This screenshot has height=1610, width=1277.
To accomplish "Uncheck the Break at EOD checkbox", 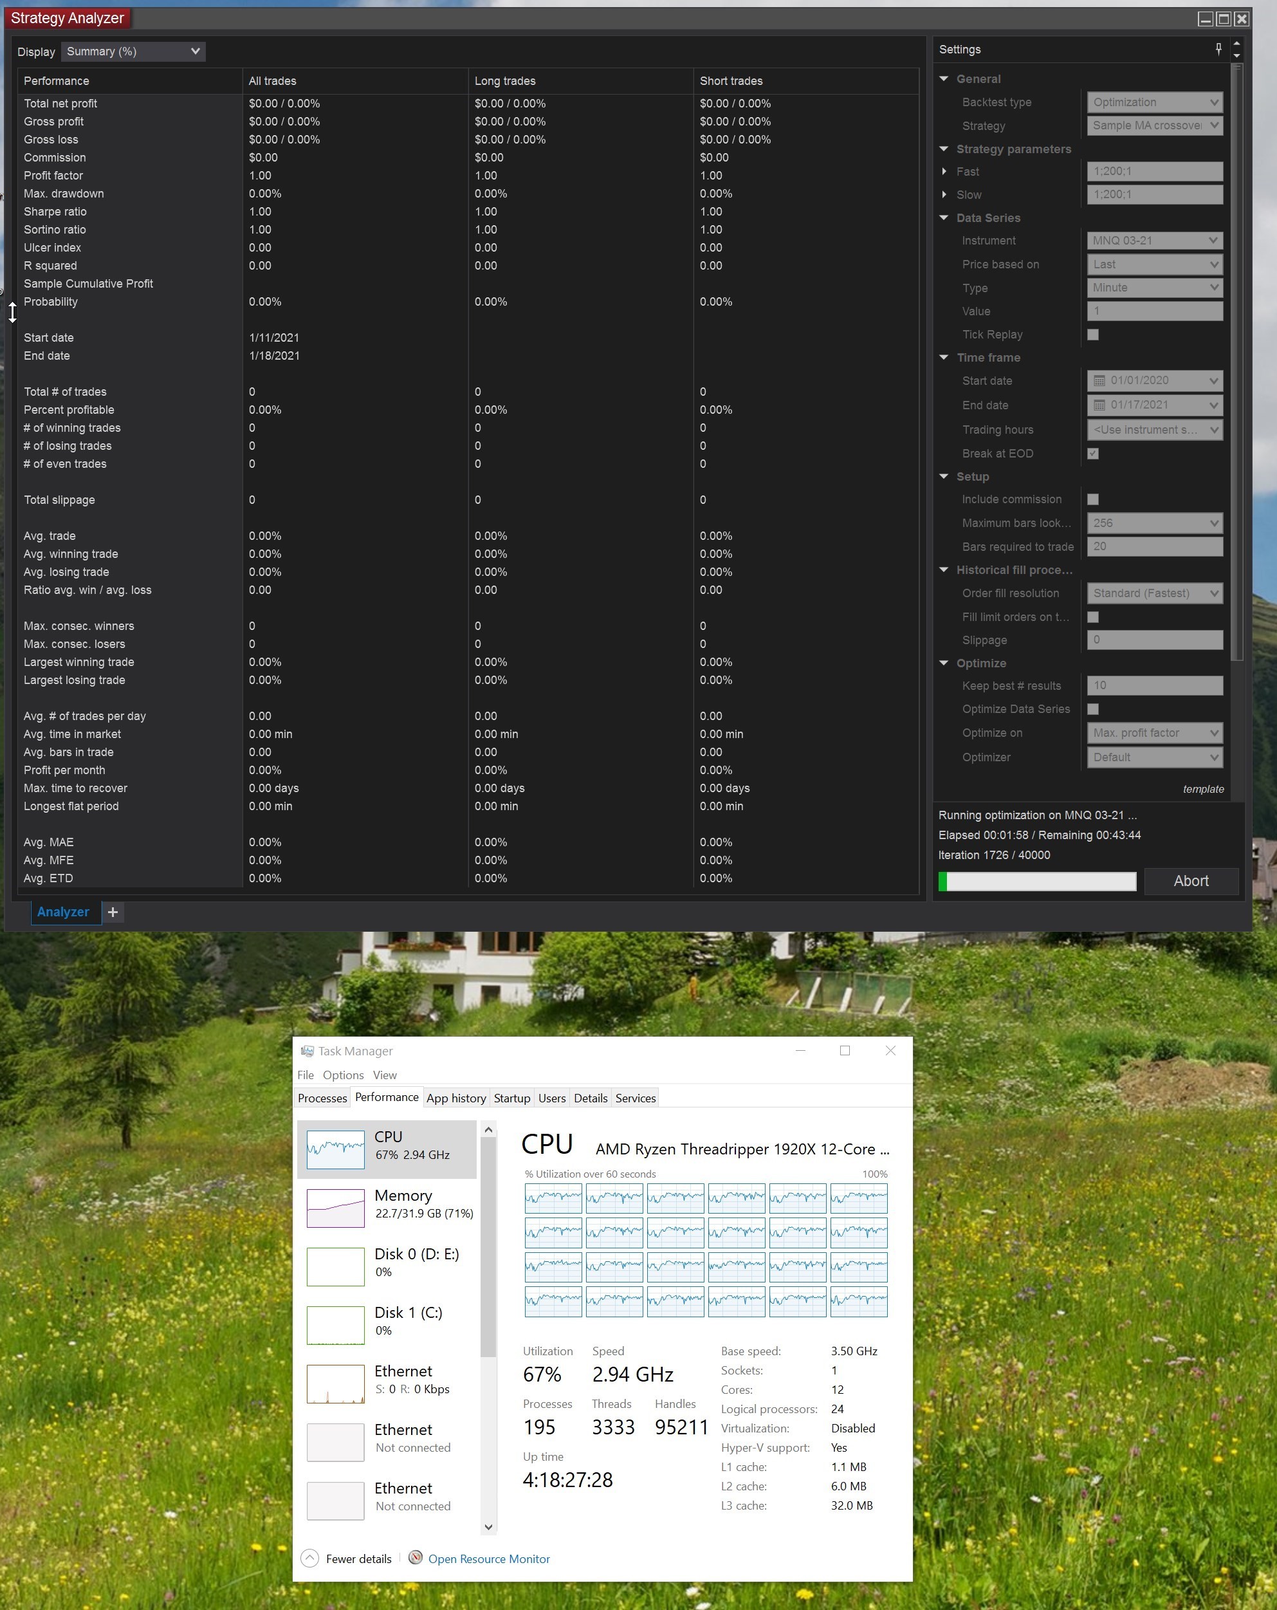I will click(1092, 453).
